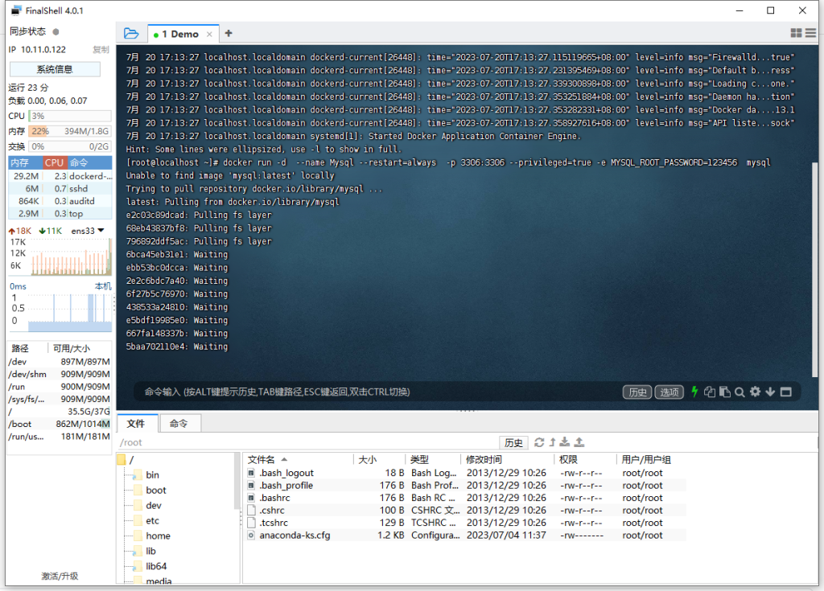
Task: Click the /root path field
Action: point(307,442)
